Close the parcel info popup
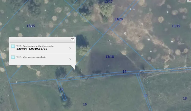The width and height of the screenshot is (191, 111). click(72, 40)
